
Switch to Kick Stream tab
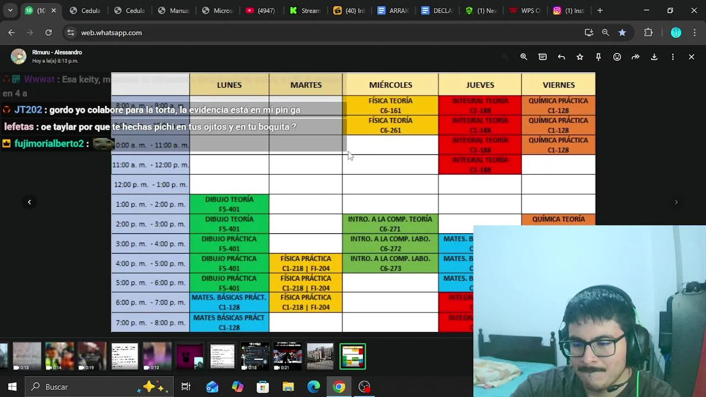306,10
